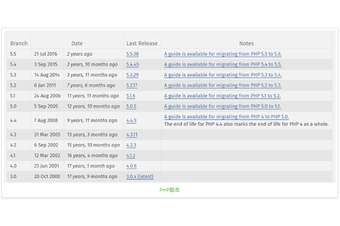Select the date cell 24 Aug 2006
Screen dimensions: 340x226
47,96
